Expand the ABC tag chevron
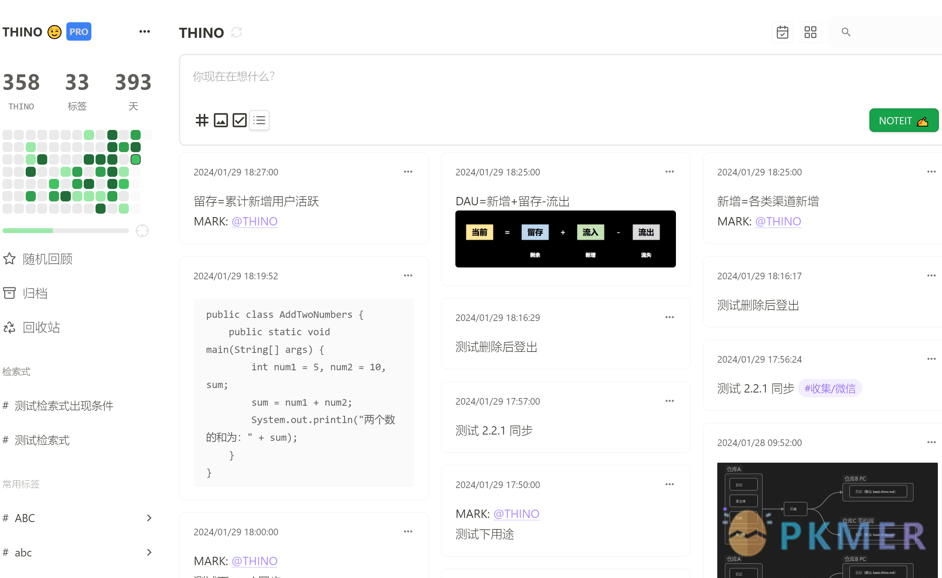Image resolution: width=942 pixels, height=578 pixels. tap(149, 518)
